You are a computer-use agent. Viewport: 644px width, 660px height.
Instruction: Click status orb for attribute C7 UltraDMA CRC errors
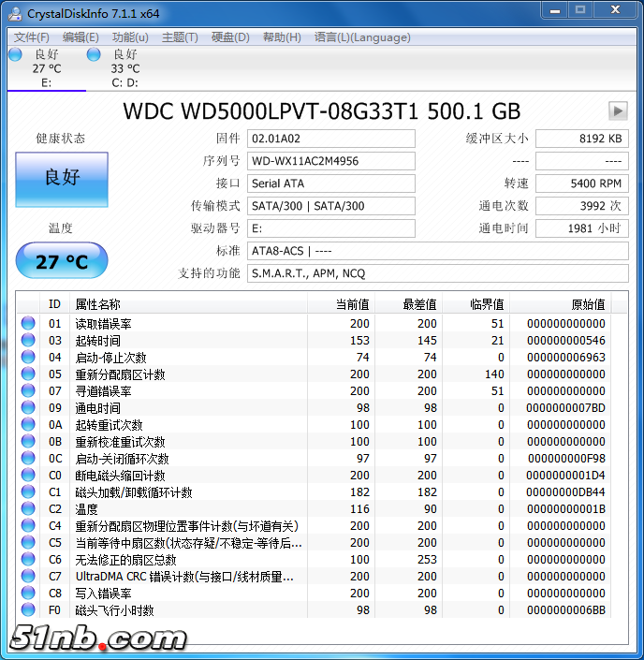[28, 577]
